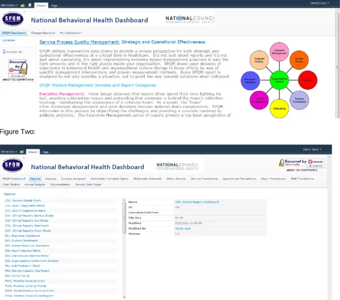Click the reports list scrollbar down arrow

[125, 297]
